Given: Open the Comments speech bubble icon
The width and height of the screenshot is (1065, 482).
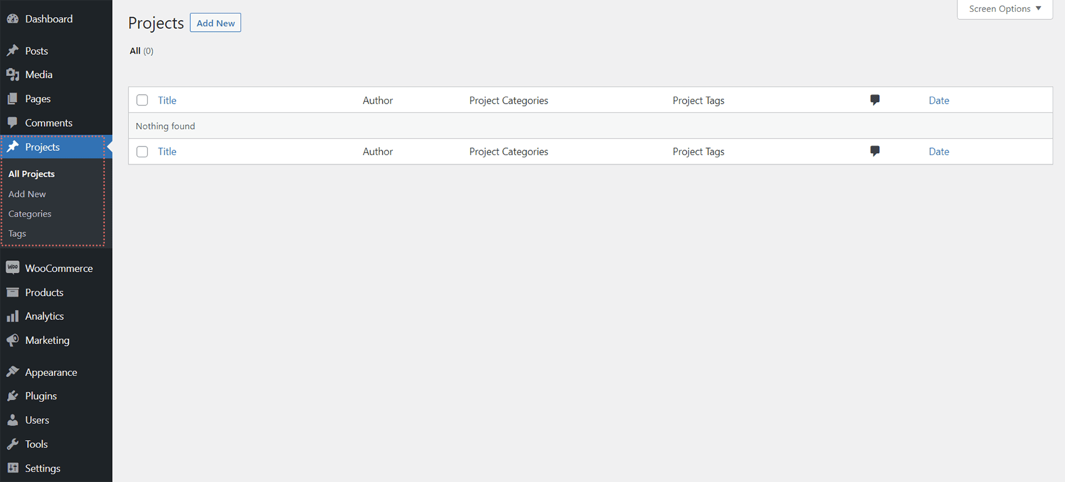Looking at the screenshot, I should coord(13,123).
